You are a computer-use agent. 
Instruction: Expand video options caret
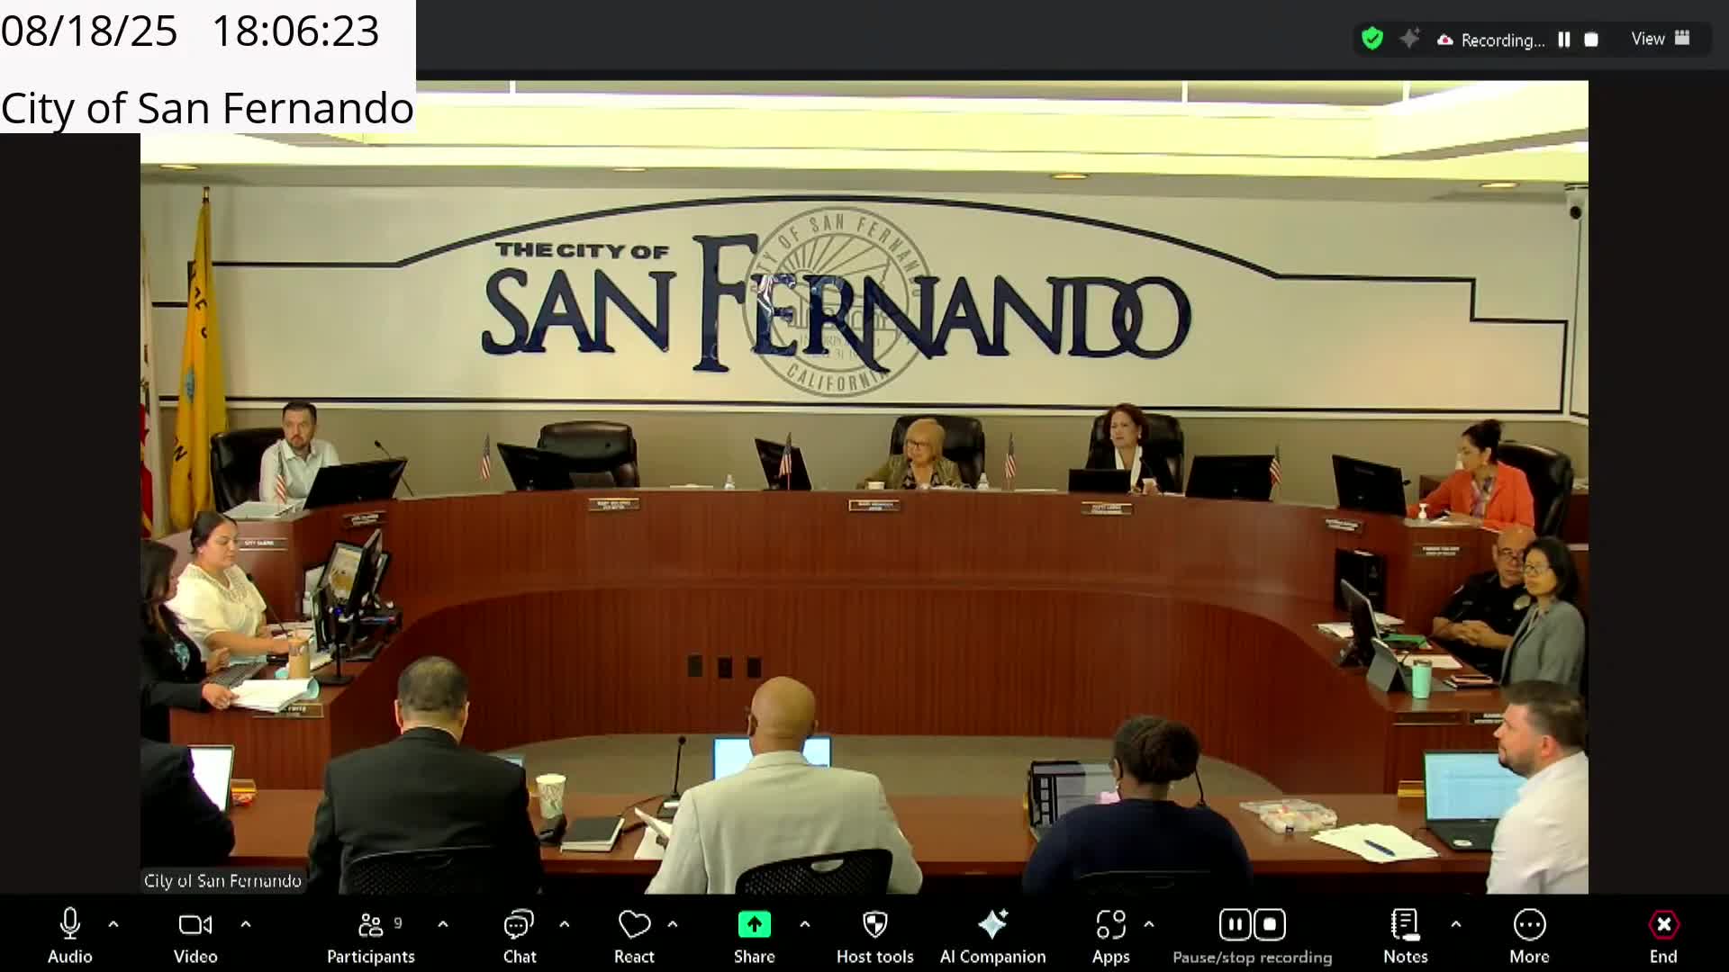[246, 924]
